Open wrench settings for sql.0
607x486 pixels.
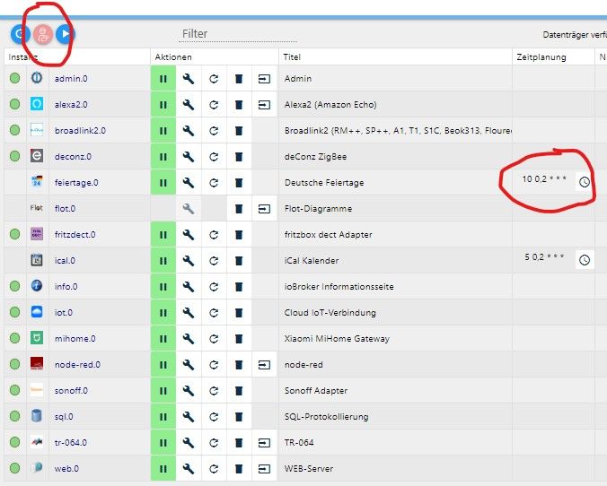pyautogui.click(x=189, y=416)
